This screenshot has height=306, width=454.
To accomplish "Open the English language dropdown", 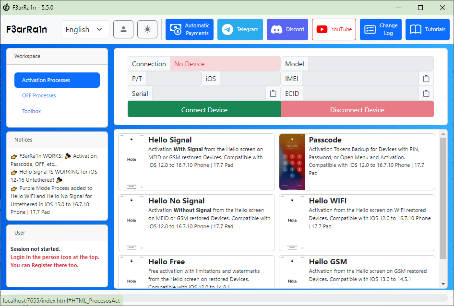I will click(x=84, y=29).
